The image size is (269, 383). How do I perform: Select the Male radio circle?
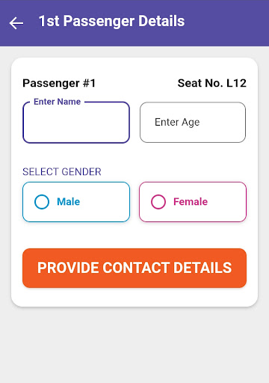coord(42,202)
